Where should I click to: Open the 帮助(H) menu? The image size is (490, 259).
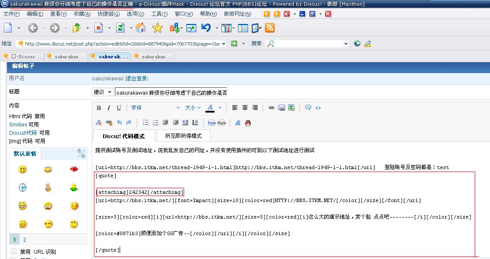[208, 14]
